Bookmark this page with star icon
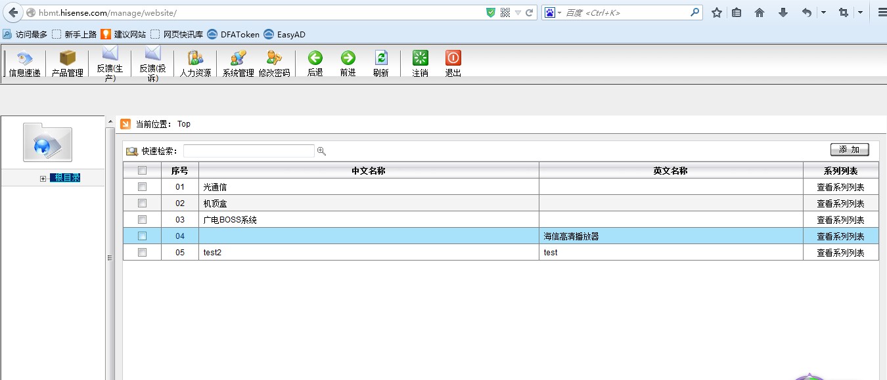This screenshot has width=887, height=380. [x=717, y=12]
